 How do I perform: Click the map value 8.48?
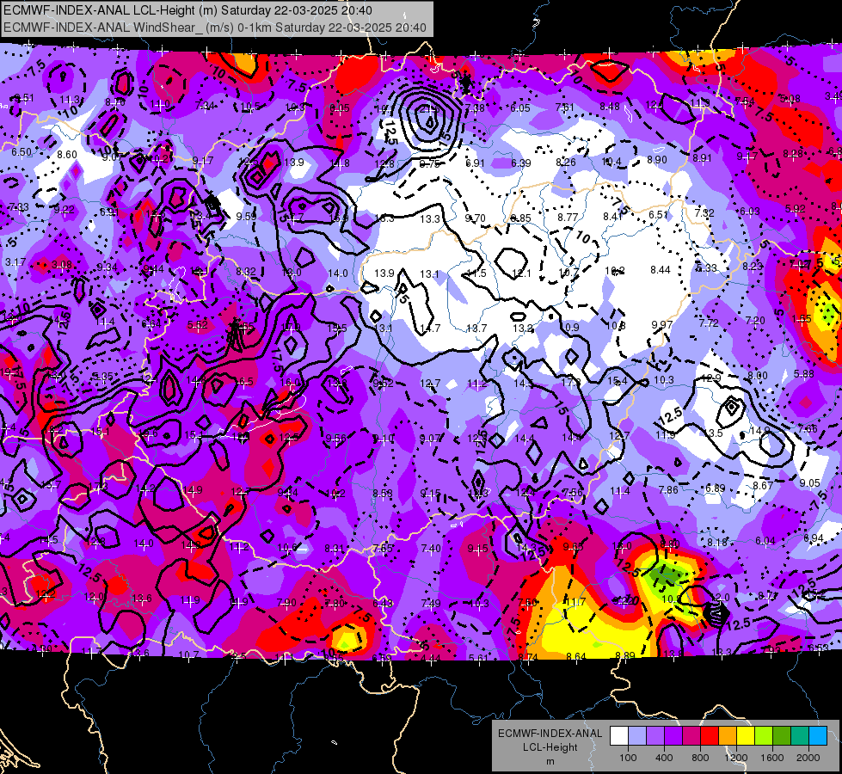[x=610, y=107]
